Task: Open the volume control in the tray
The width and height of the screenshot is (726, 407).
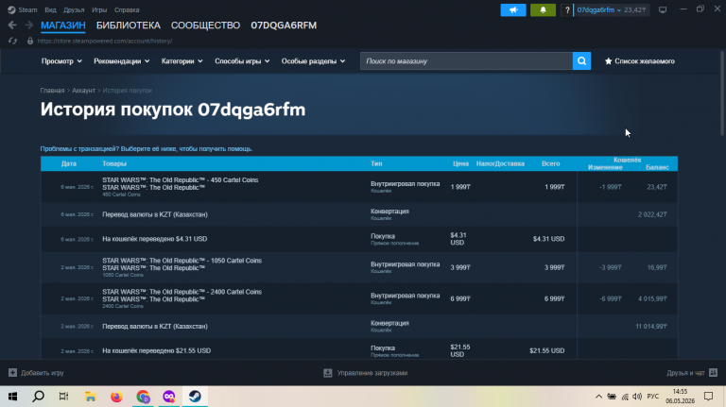Action: 637,397
